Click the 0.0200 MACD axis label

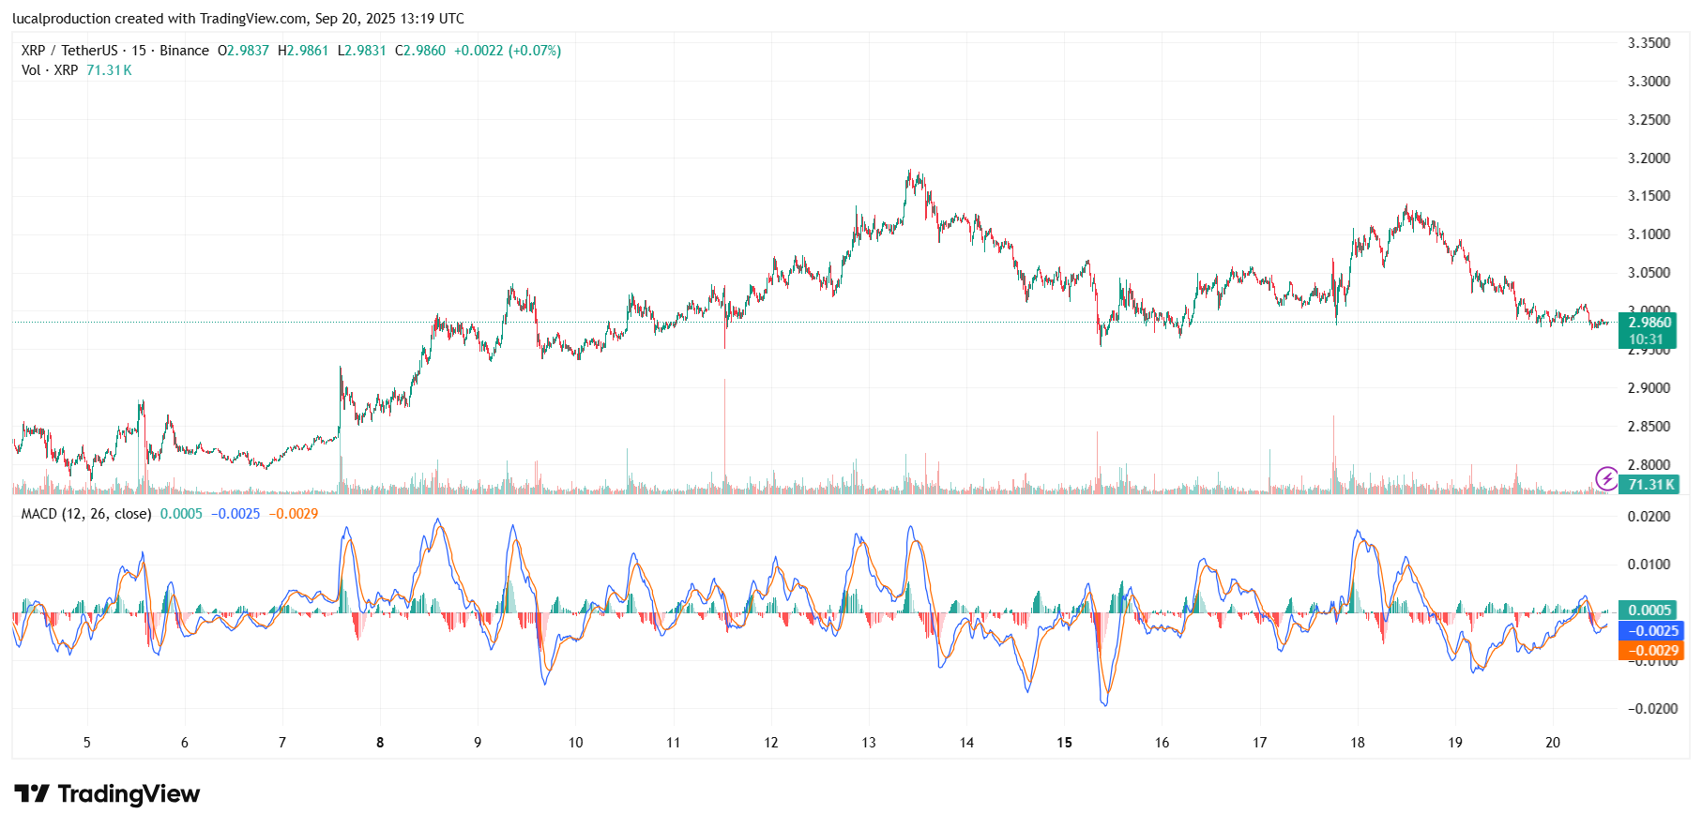pos(1649,517)
